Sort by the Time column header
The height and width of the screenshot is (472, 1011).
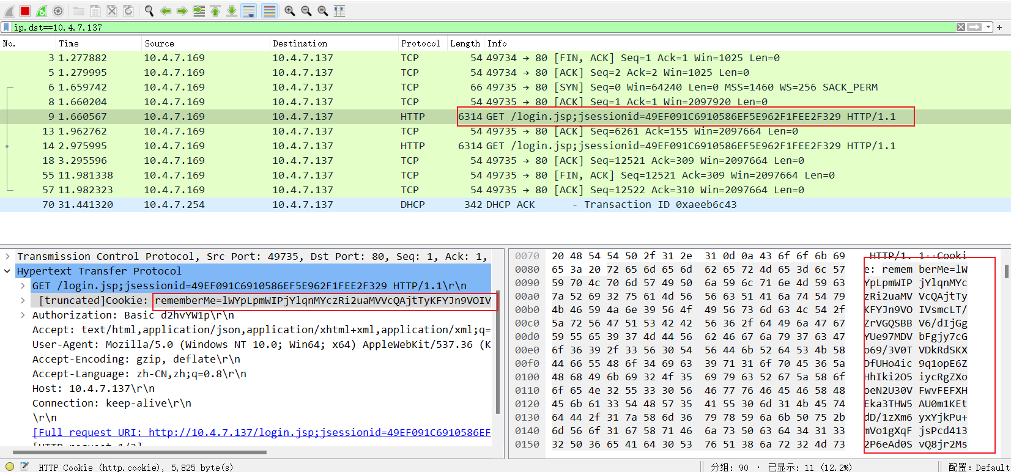pos(98,43)
